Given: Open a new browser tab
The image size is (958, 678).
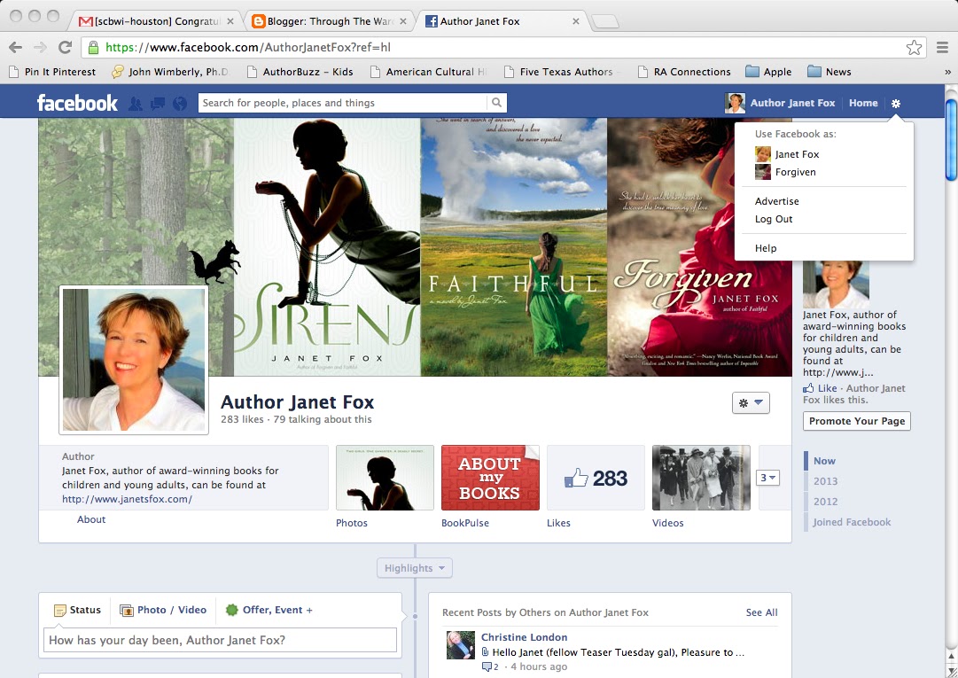Looking at the screenshot, I should point(605,22).
